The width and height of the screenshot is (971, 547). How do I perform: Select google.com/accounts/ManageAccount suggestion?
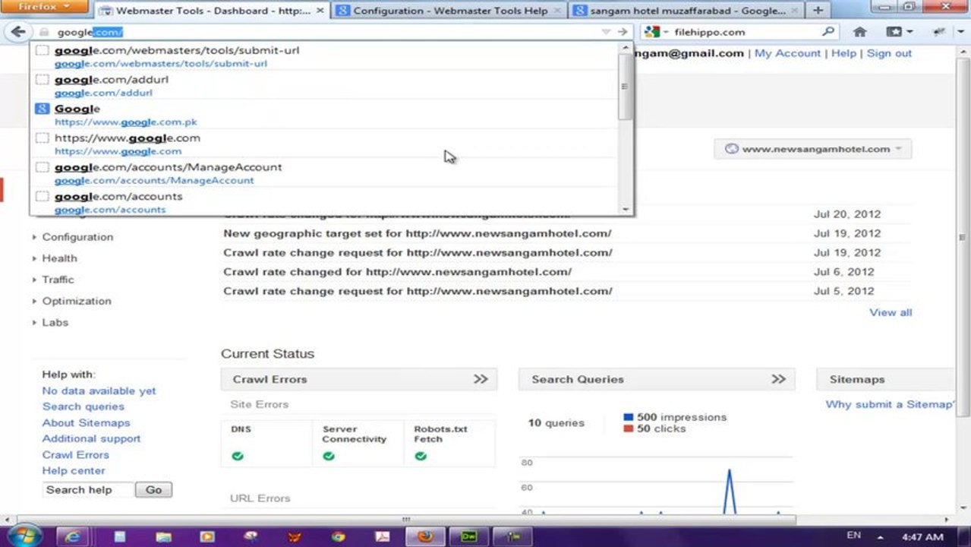pyautogui.click(x=325, y=173)
